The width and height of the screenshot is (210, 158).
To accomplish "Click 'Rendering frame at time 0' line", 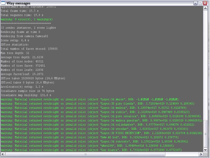I will click(x=20, y=32).
